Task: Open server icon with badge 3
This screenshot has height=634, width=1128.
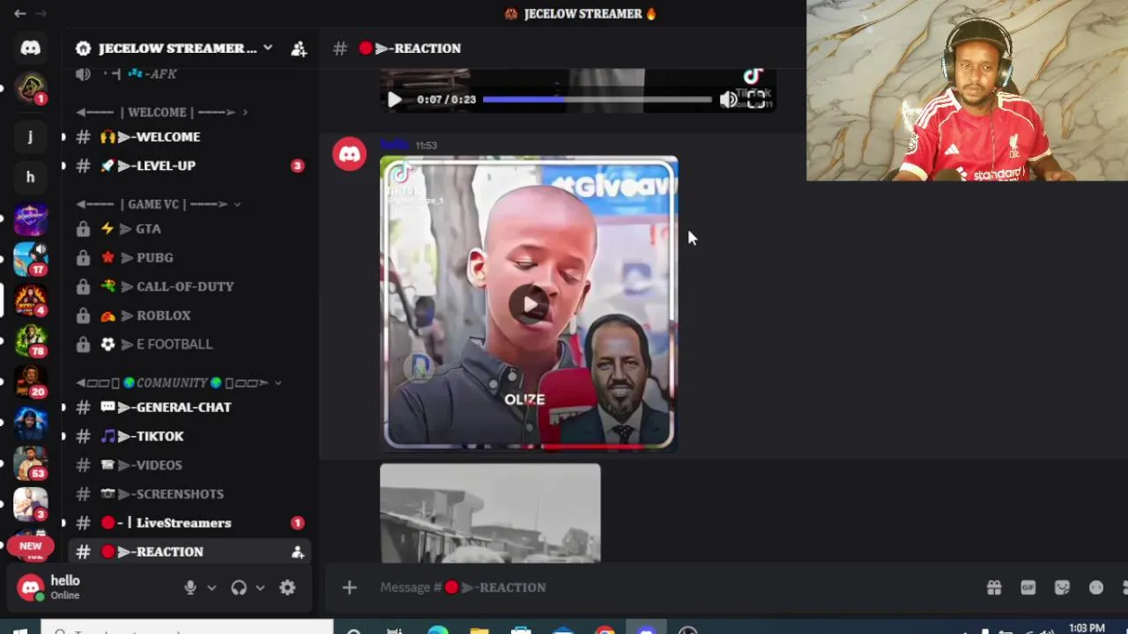Action: pyautogui.click(x=30, y=505)
